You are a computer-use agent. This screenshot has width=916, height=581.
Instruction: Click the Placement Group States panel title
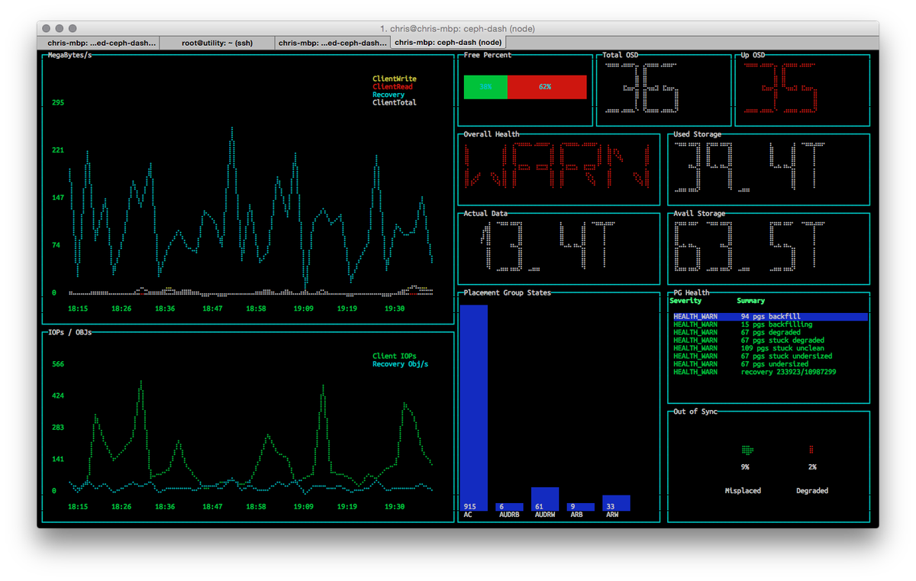507,292
